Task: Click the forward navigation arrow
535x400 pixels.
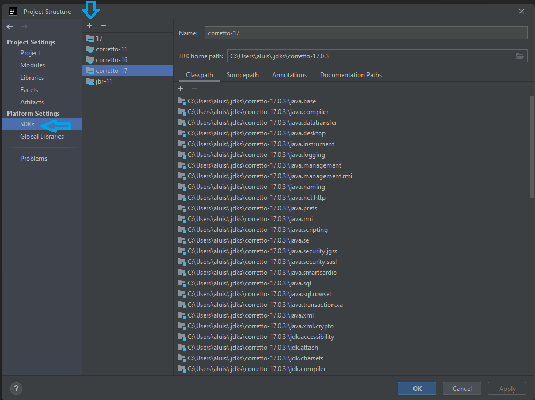Action: coord(24,27)
